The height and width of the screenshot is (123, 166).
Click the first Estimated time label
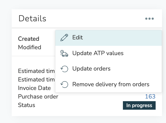[36, 71]
